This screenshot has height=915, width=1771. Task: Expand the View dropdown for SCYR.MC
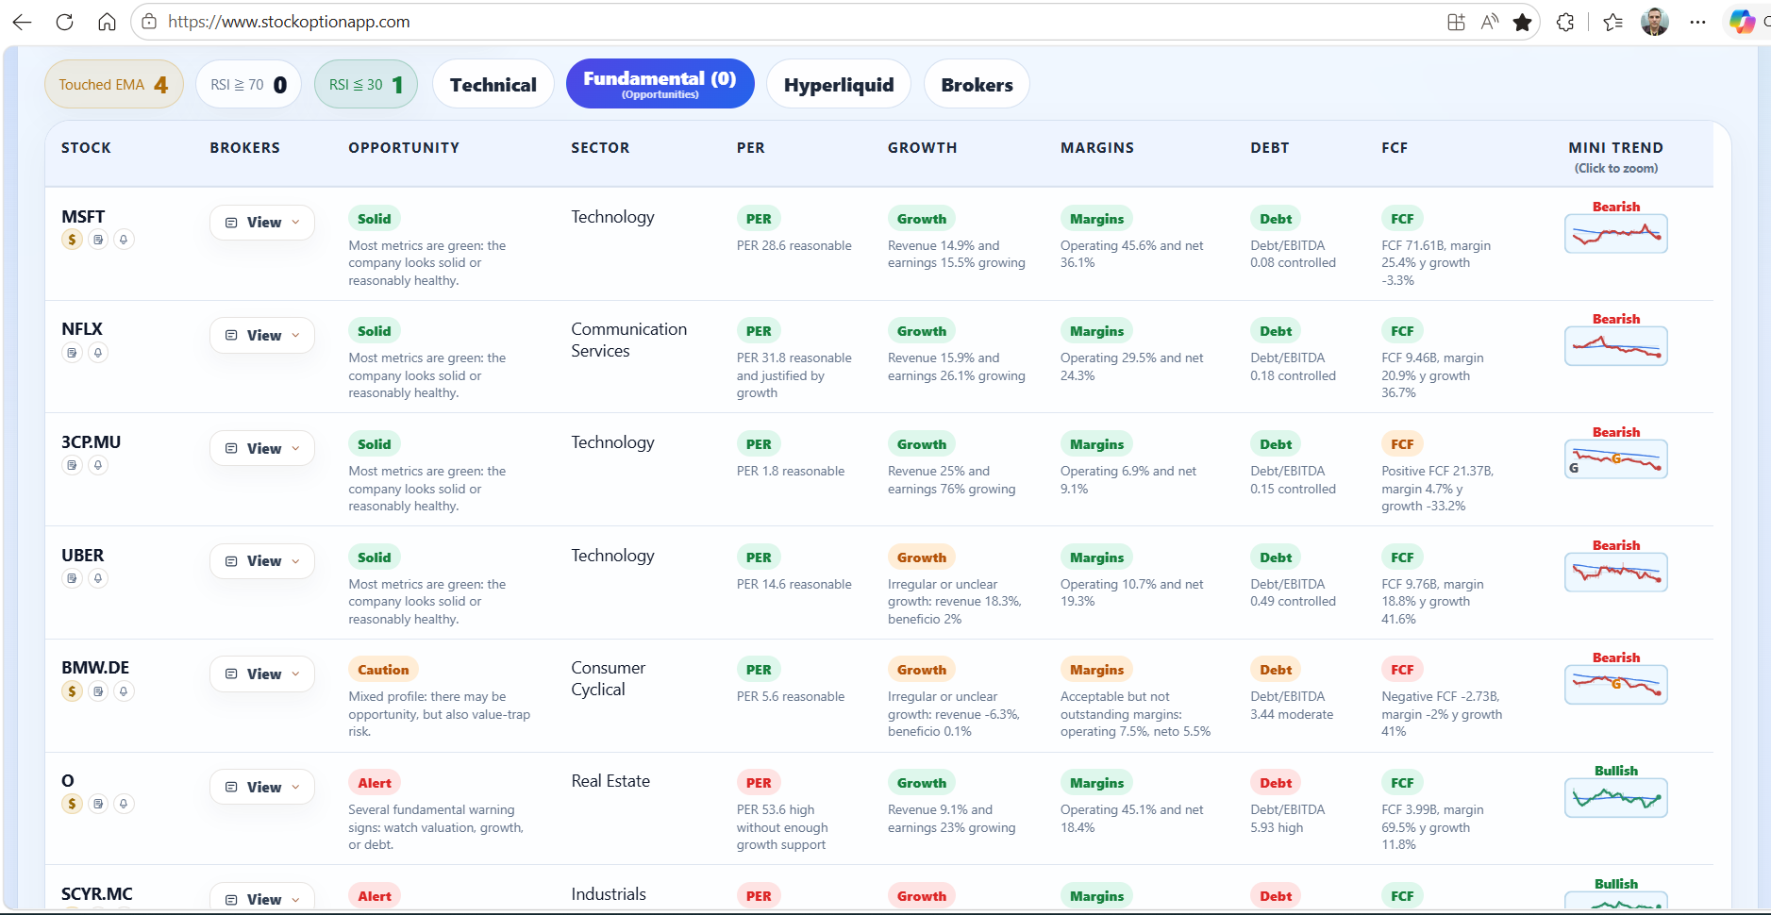[x=262, y=898]
